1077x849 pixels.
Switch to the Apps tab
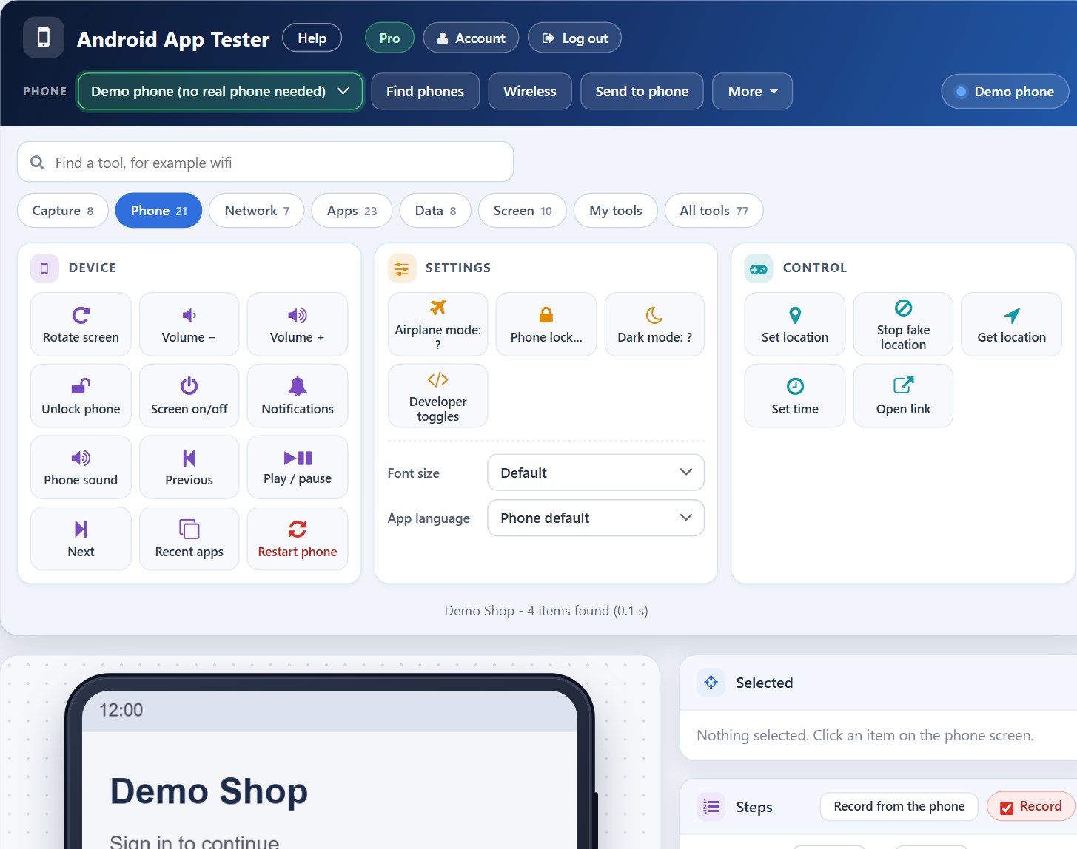[352, 211]
